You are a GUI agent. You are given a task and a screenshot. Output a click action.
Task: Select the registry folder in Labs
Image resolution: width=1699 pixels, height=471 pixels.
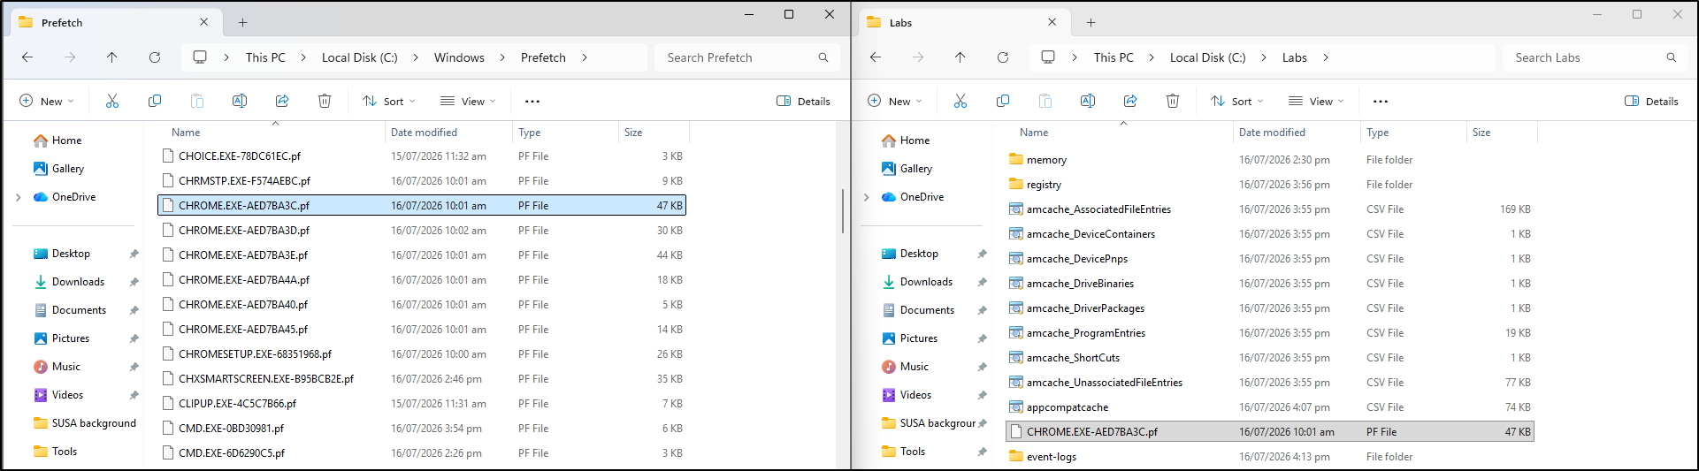coord(1270,185)
